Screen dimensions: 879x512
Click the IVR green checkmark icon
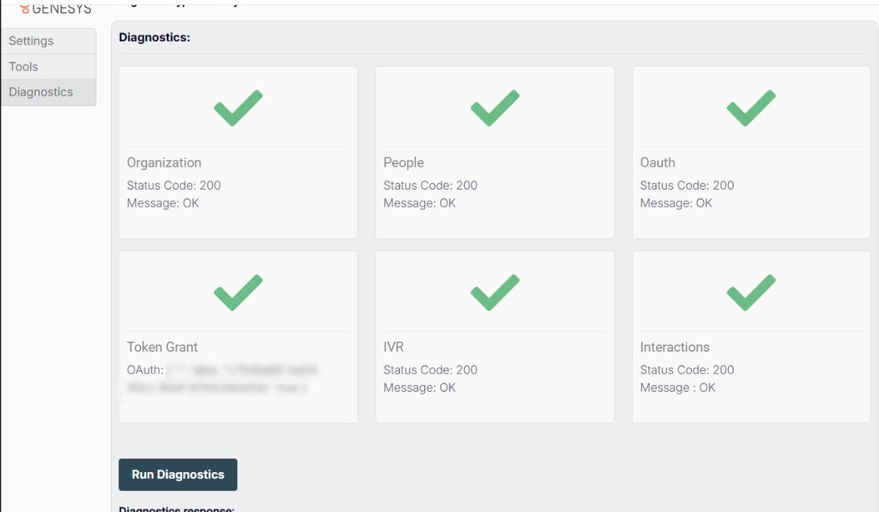[x=495, y=293]
